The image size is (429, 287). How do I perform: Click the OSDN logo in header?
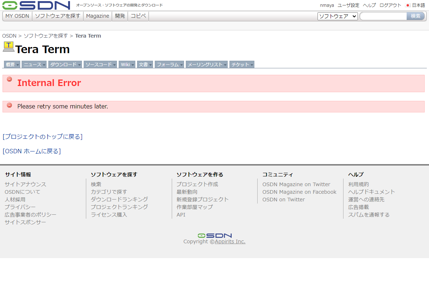[x=36, y=5]
